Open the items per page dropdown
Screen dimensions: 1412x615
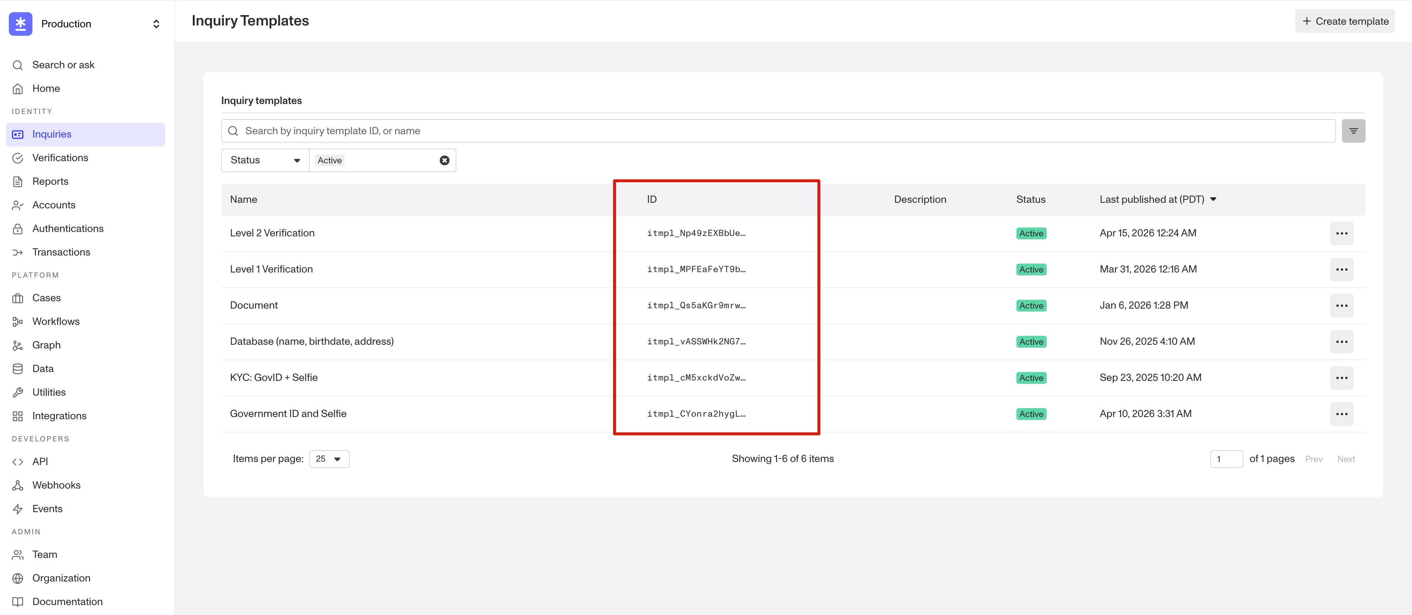pos(329,459)
